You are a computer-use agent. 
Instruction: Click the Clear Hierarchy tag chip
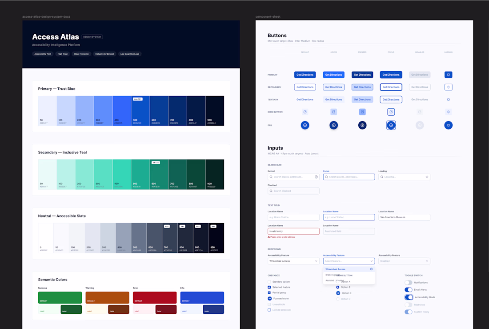click(81, 54)
